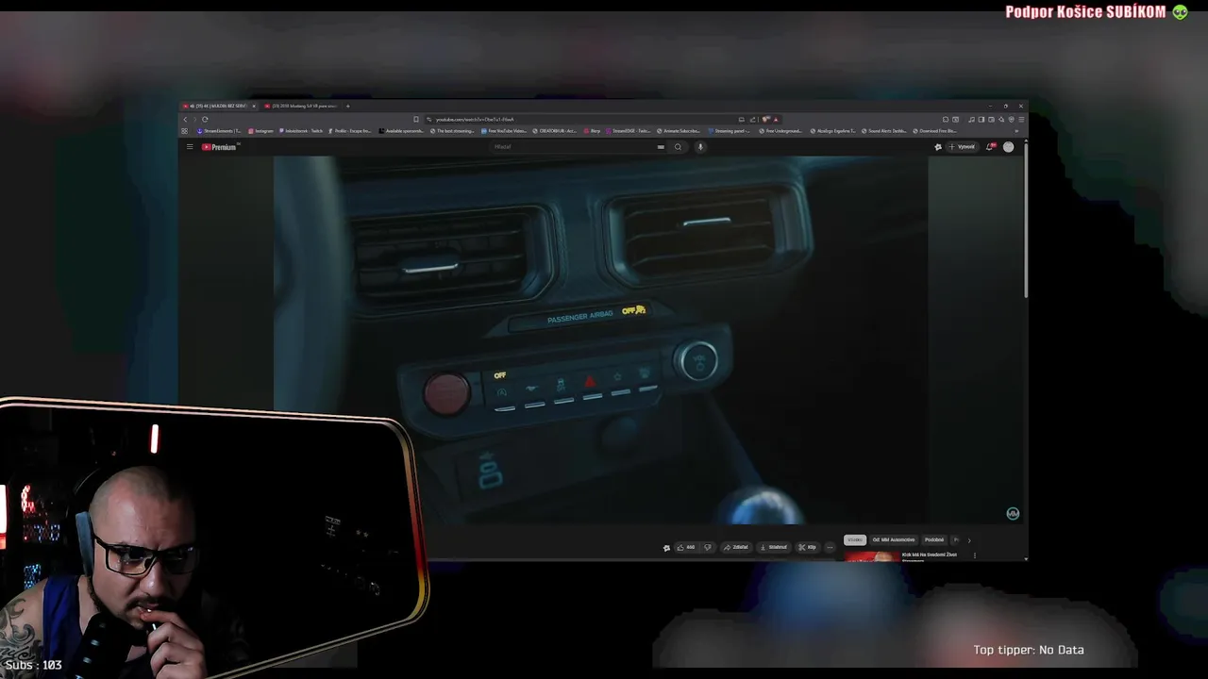Screen dimensions: 1208x679
Task: Click the keyboard icon in search field
Action: [661, 147]
